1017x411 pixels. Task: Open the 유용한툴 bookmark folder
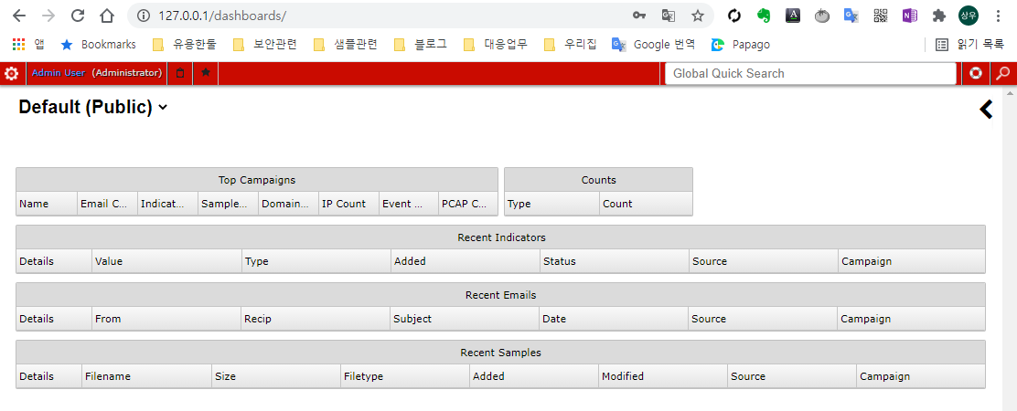pos(185,45)
